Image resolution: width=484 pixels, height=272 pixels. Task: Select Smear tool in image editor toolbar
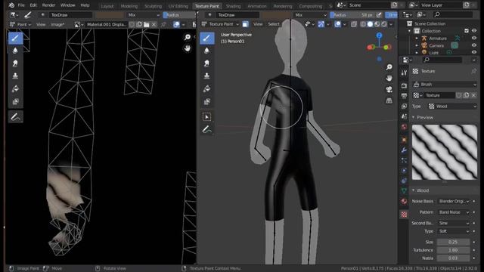pos(15,63)
